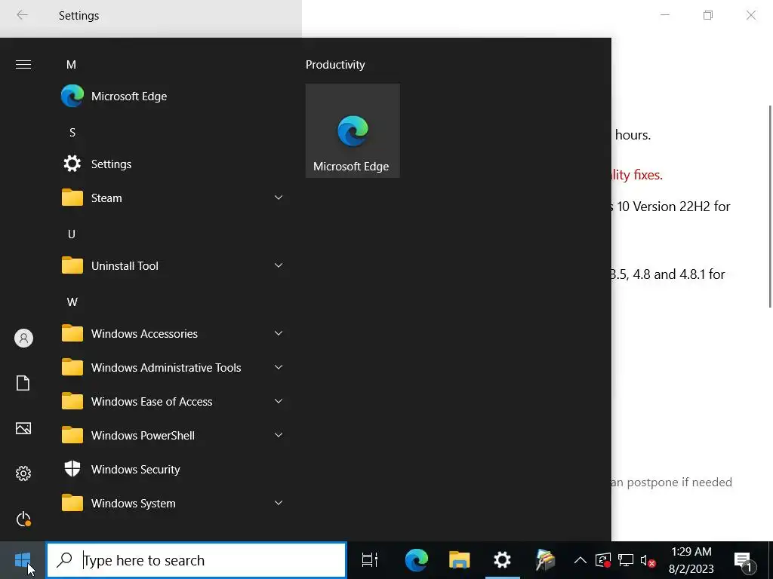The width and height of the screenshot is (773, 579).
Task: Select the Windows Accessories folder label
Action: pyautogui.click(x=144, y=334)
